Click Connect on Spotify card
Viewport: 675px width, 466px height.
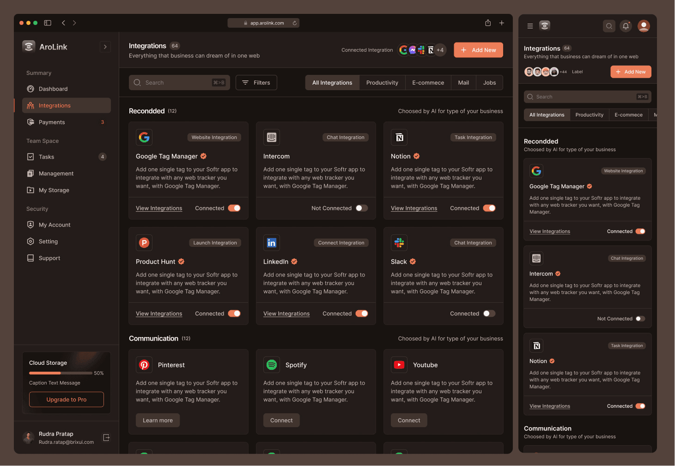pos(281,420)
